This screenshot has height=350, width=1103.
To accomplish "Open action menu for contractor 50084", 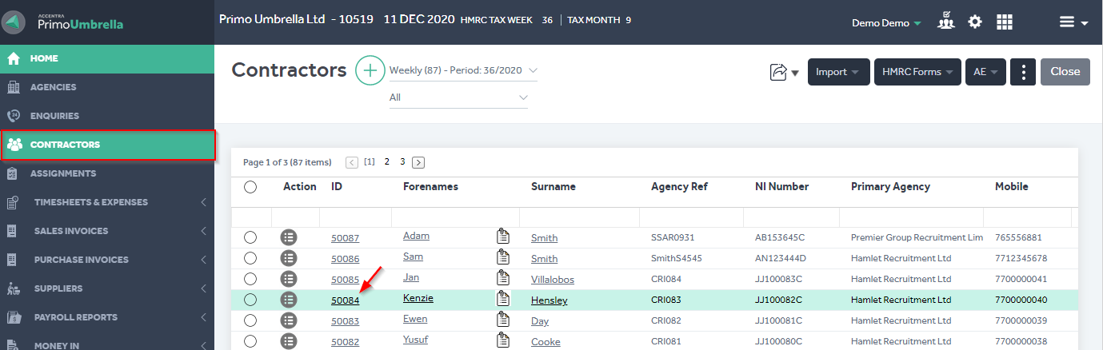I will tap(289, 300).
